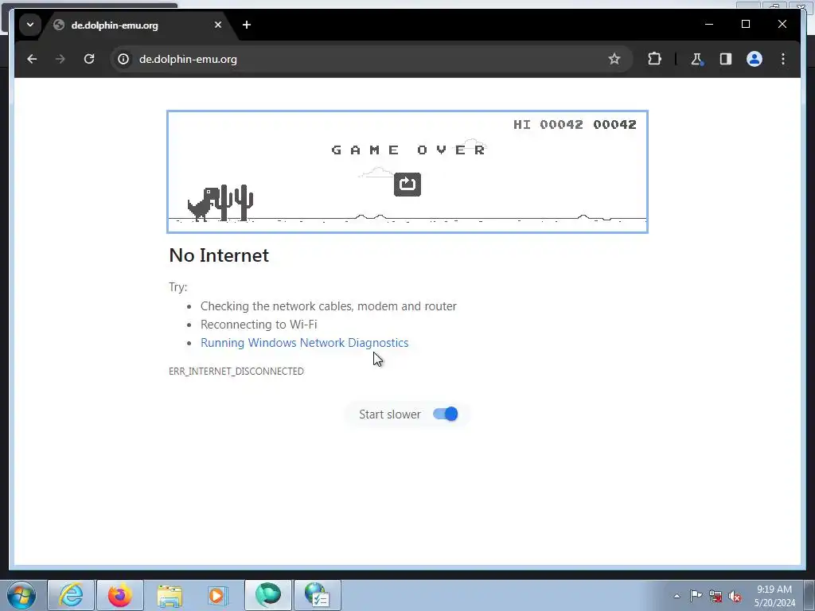This screenshot has width=815, height=611.
Task: Show hidden system tray icons
Action: [677, 596]
